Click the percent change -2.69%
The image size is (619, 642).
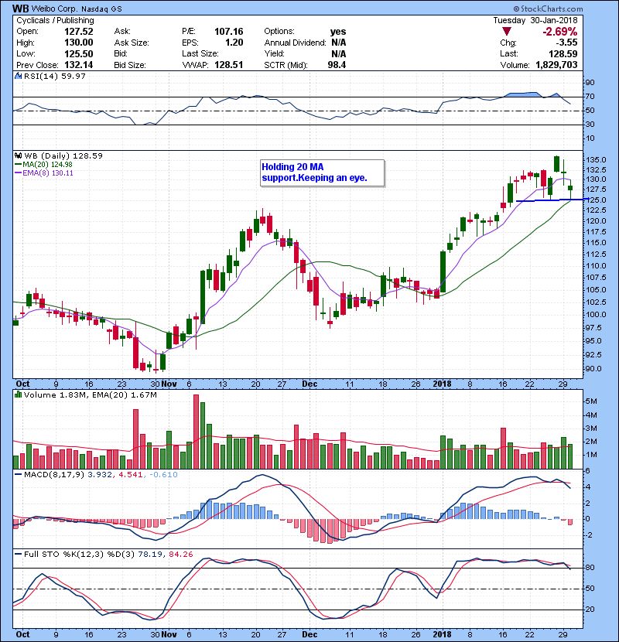click(559, 32)
